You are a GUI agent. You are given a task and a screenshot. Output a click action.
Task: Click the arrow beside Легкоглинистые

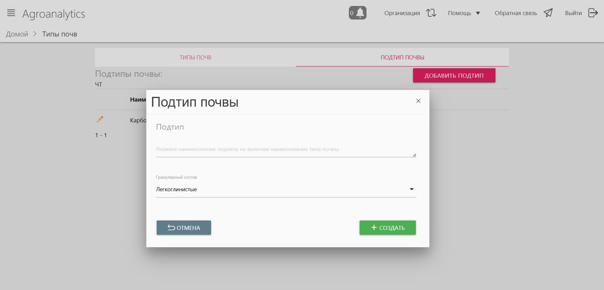pos(411,189)
